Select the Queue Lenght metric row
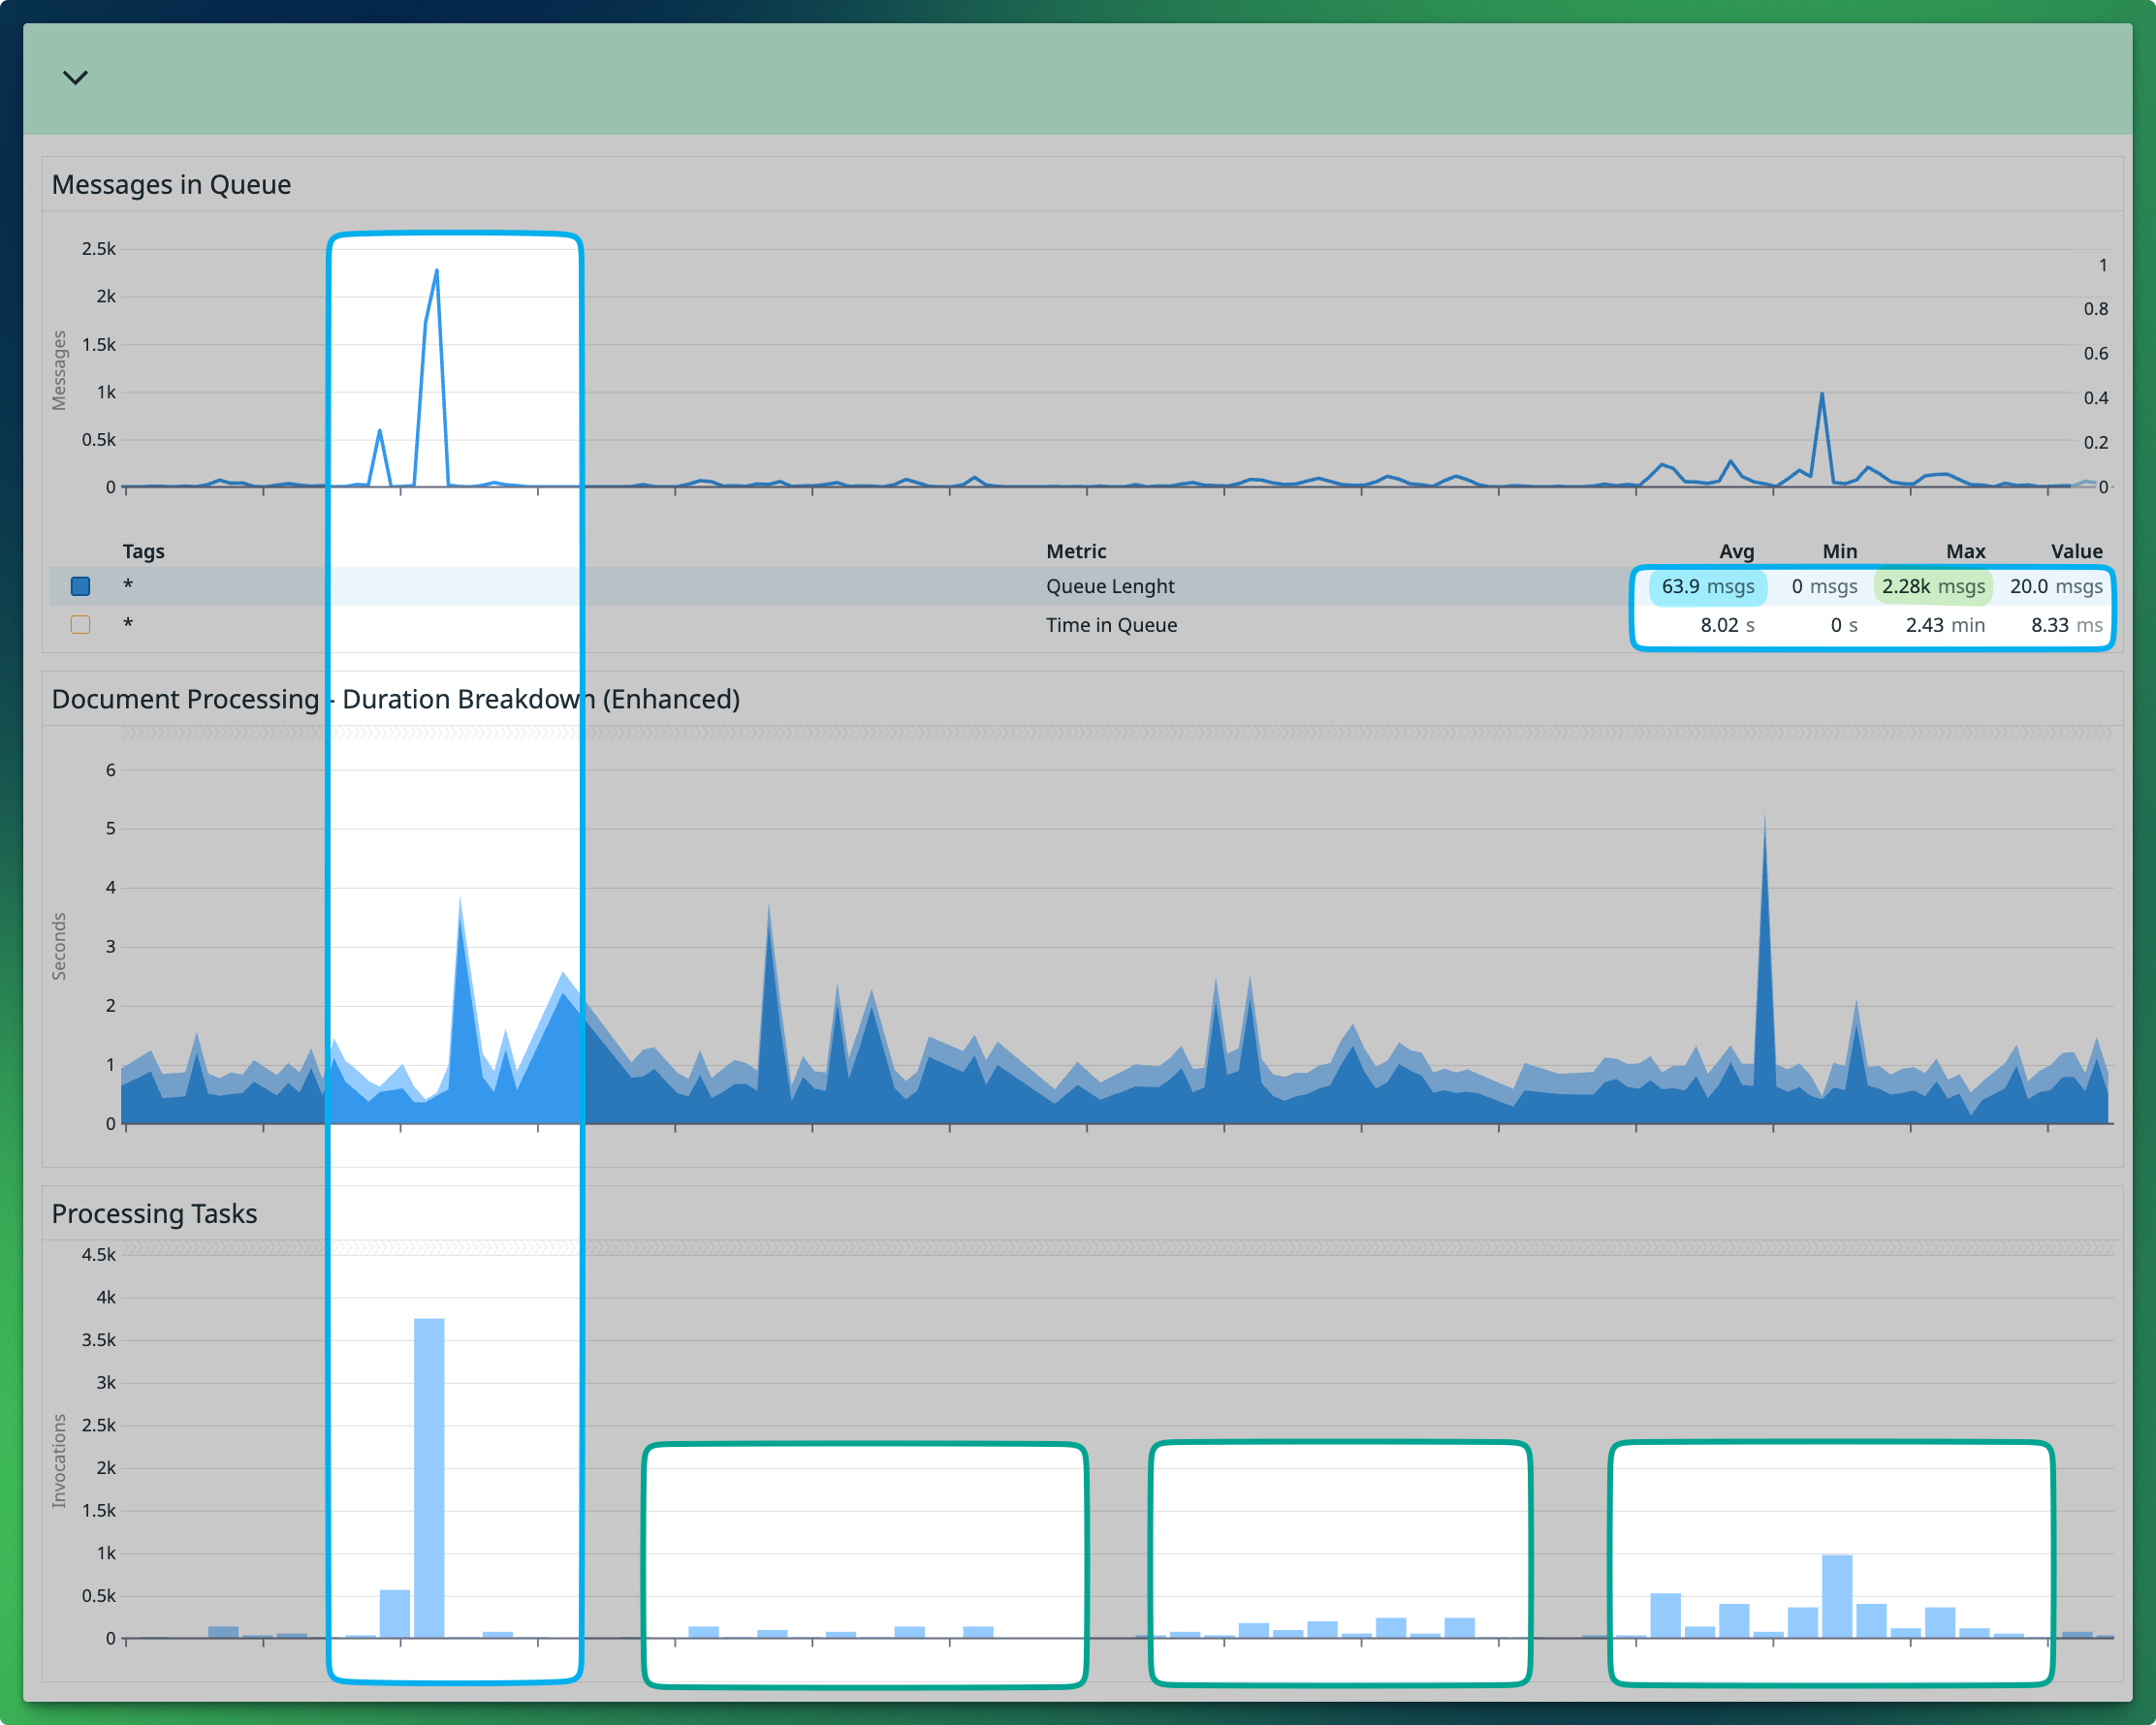2156x1725 pixels. coord(1110,585)
